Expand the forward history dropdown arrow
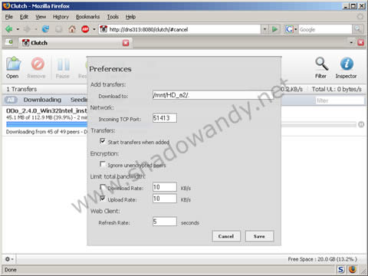 click(x=36, y=29)
